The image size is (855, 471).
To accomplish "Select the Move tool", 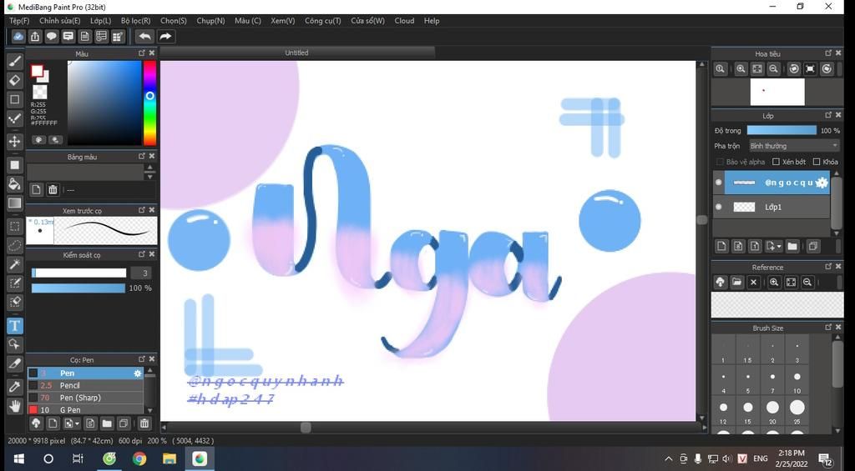I will coord(15,141).
